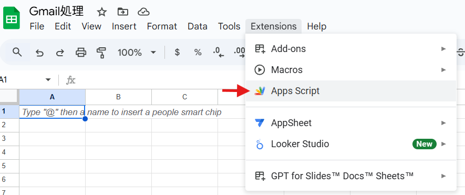This screenshot has height=195, width=465.
Task: Decrease decimal places
Action: click(219, 52)
